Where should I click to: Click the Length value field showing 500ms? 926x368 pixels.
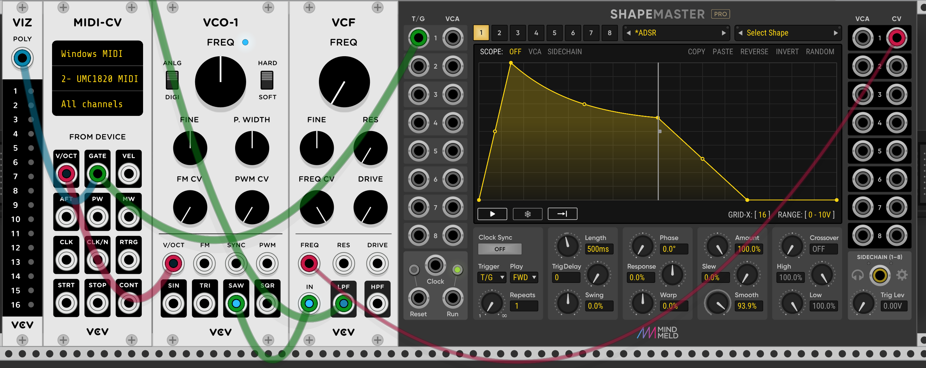click(x=598, y=249)
